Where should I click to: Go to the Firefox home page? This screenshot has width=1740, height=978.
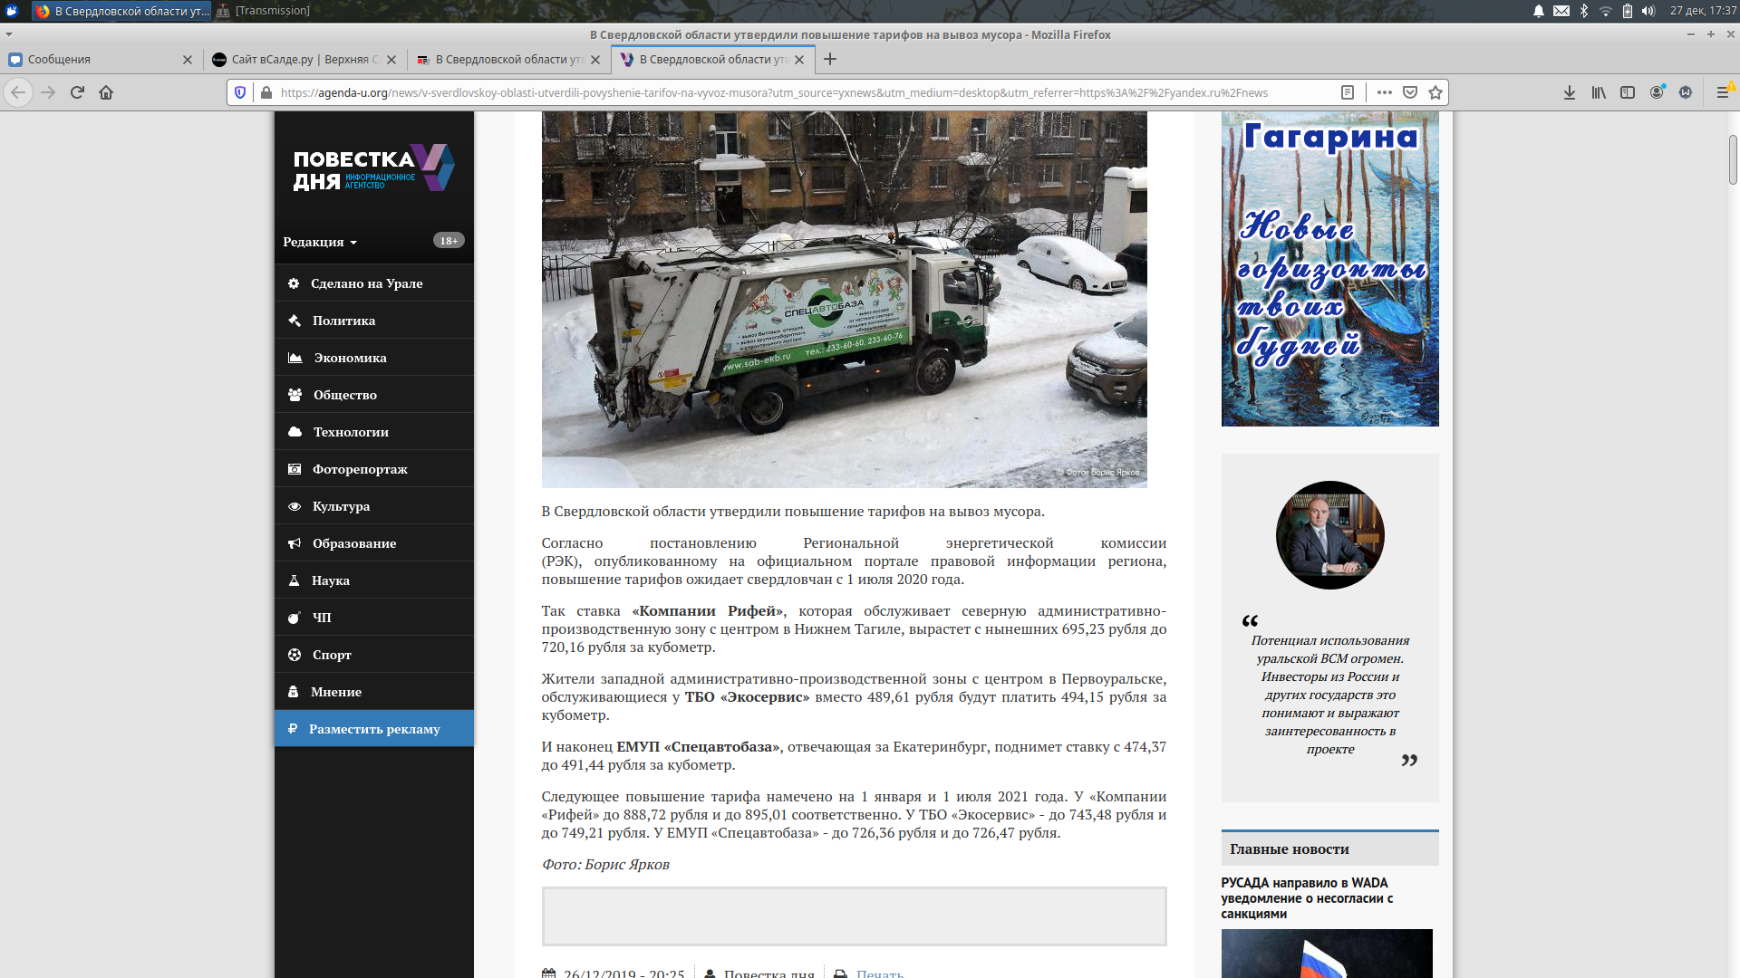click(x=106, y=92)
